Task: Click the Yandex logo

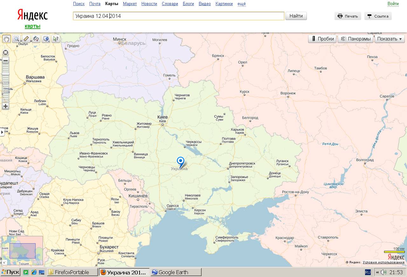Action: (32, 15)
